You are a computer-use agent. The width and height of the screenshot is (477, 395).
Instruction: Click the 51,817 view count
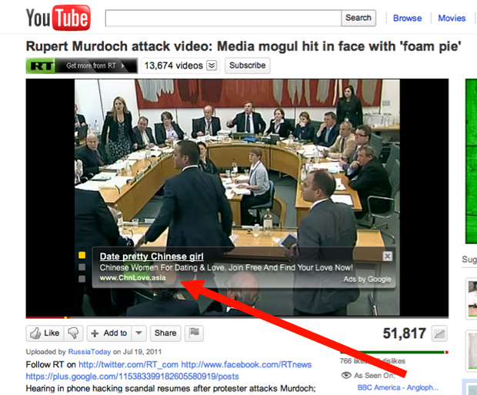click(x=404, y=333)
